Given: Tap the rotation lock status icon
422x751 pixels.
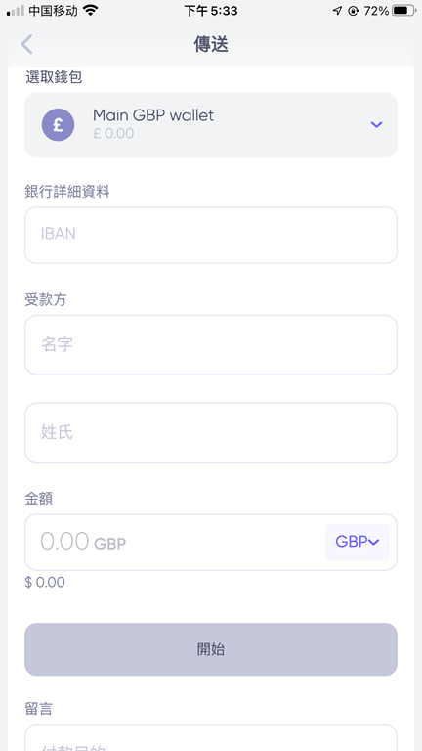Looking at the screenshot, I should click(x=353, y=11).
